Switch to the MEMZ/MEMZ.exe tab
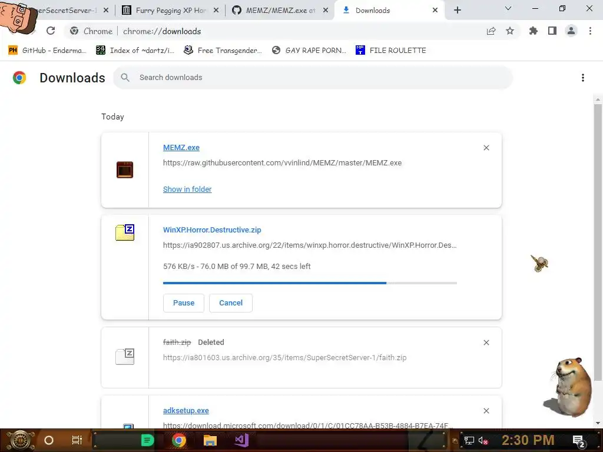Image resolution: width=603 pixels, height=452 pixels. (280, 11)
